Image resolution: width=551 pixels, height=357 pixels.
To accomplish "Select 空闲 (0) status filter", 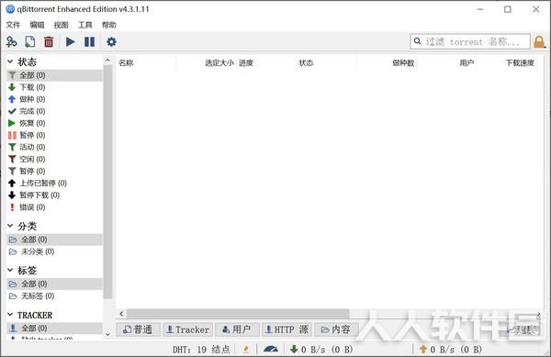I will [54, 159].
